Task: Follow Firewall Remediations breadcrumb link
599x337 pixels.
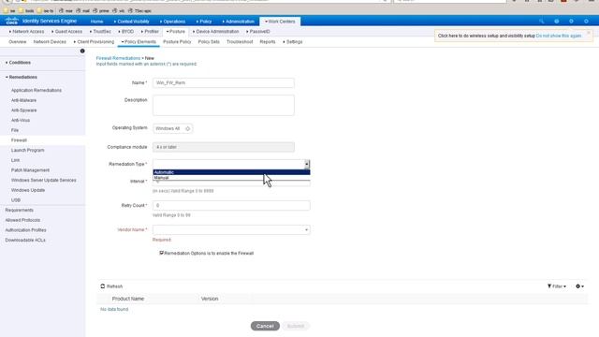Action: point(118,58)
